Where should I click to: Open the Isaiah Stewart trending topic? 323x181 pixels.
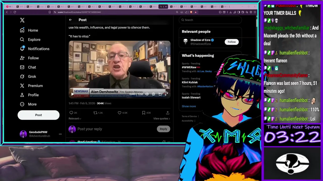[191, 97]
